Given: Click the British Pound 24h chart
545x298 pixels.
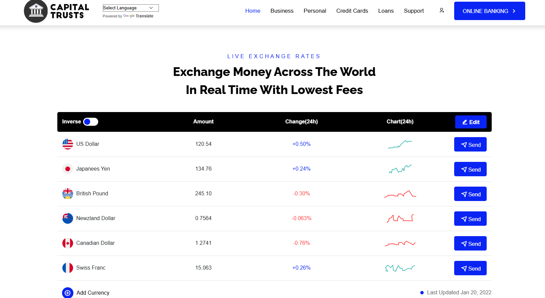Looking at the screenshot, I should click(x=400, y=194).
